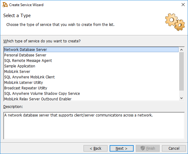The width and height of the screenshot is (188, 154).
Task: Click the Create Service Wizard title bar icon
Action: pyautogui.click(x=5, y=5)
